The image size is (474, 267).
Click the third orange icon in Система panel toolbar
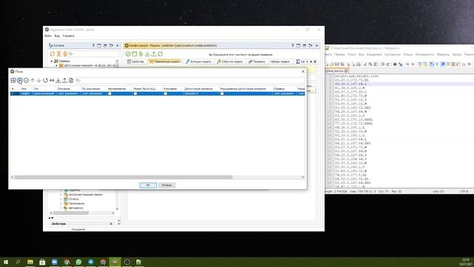[65, 54]
